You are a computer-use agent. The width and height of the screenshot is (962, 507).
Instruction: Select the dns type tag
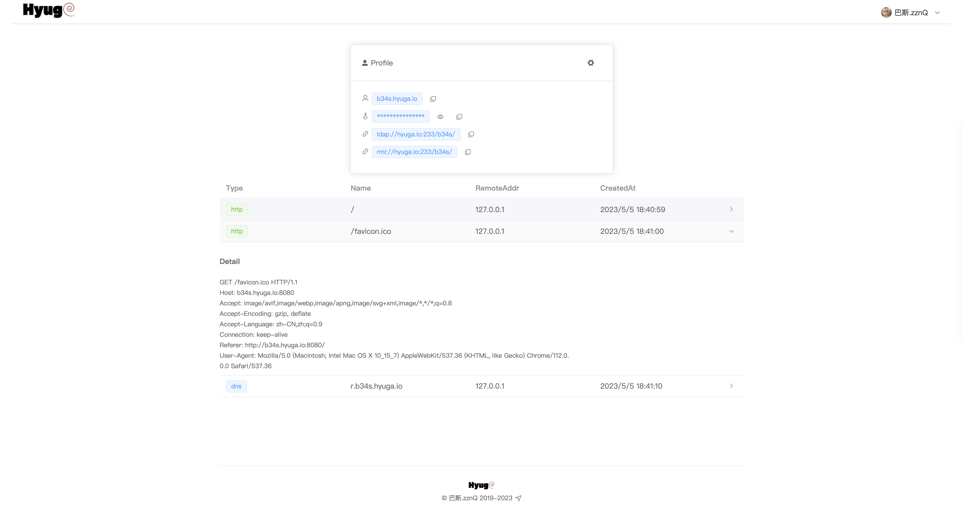pos(236,386)
